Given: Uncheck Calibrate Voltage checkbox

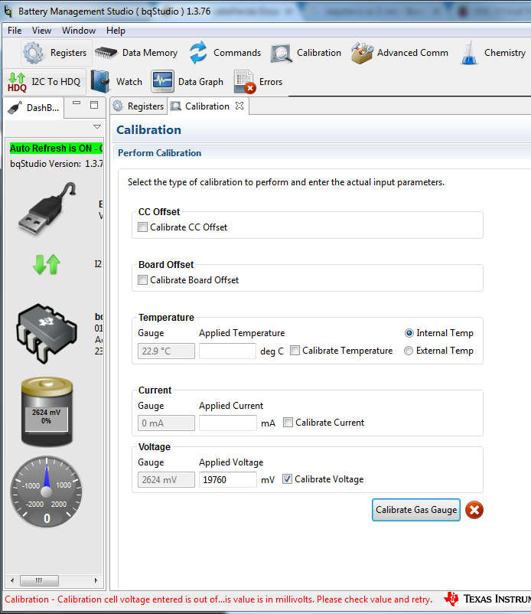Looking at the screenshot, I should click(x=287, y=479).
